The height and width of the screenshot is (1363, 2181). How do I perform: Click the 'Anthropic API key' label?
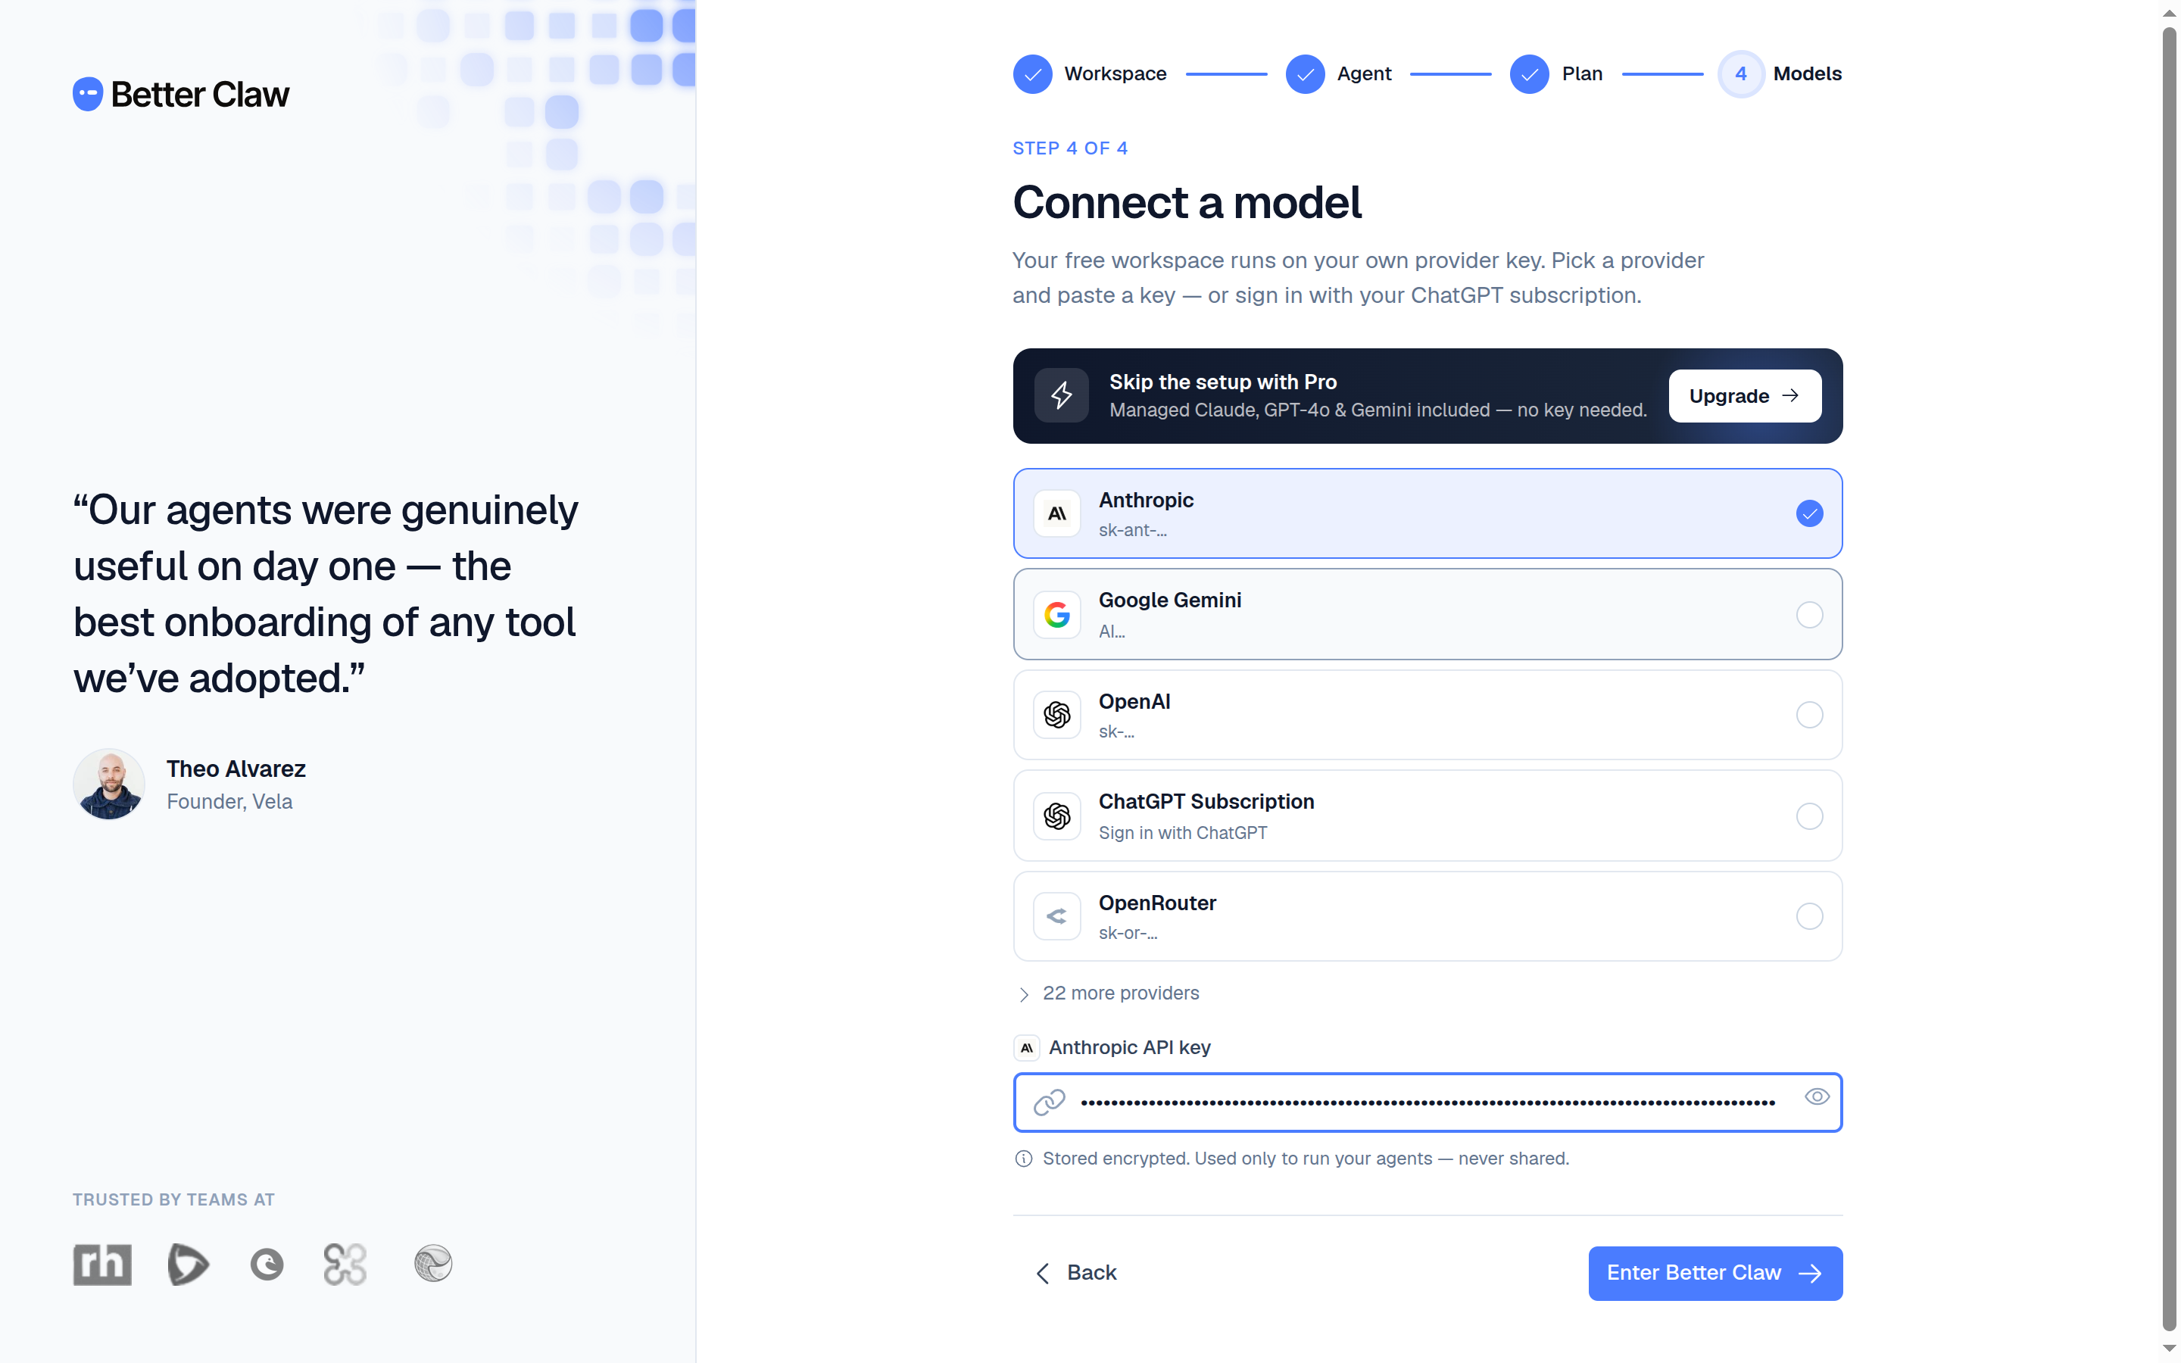(1129, 1047)
